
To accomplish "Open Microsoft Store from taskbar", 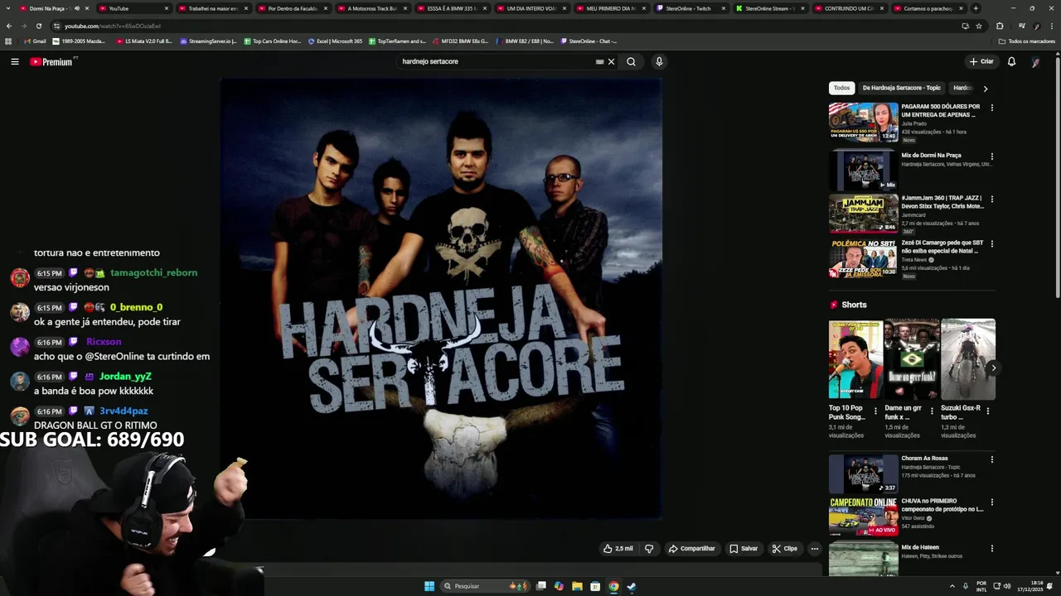I will coord(595,586).
